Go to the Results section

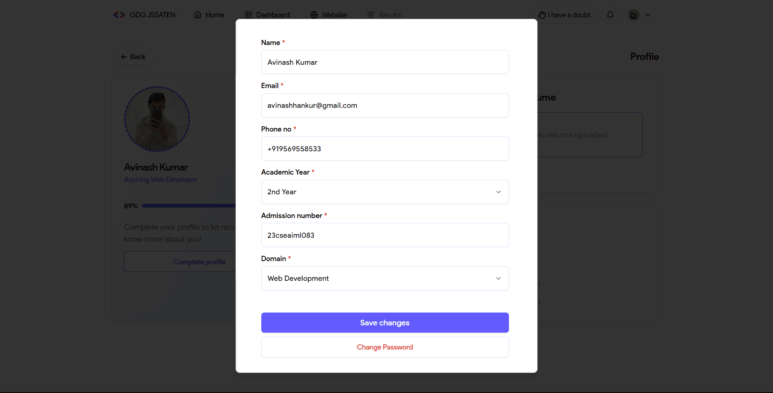(389, 14)
